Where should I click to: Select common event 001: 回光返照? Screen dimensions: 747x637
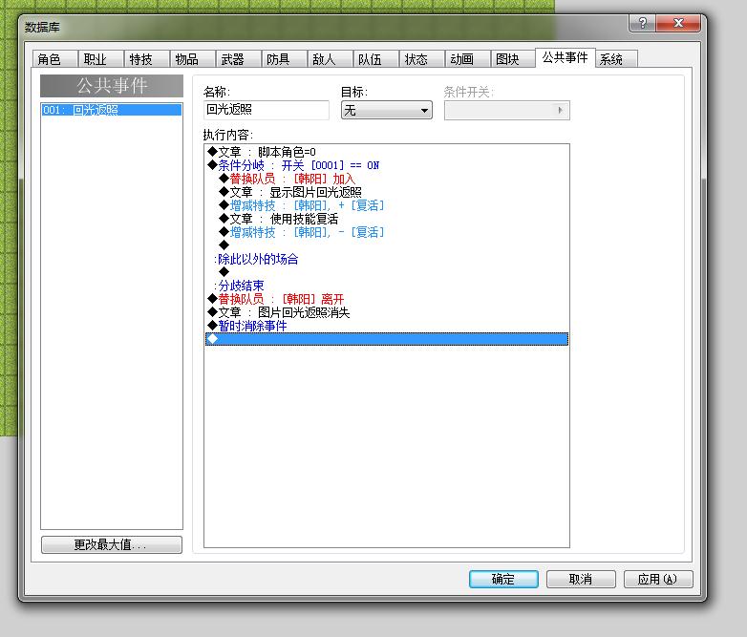click(x=112, y=110)
